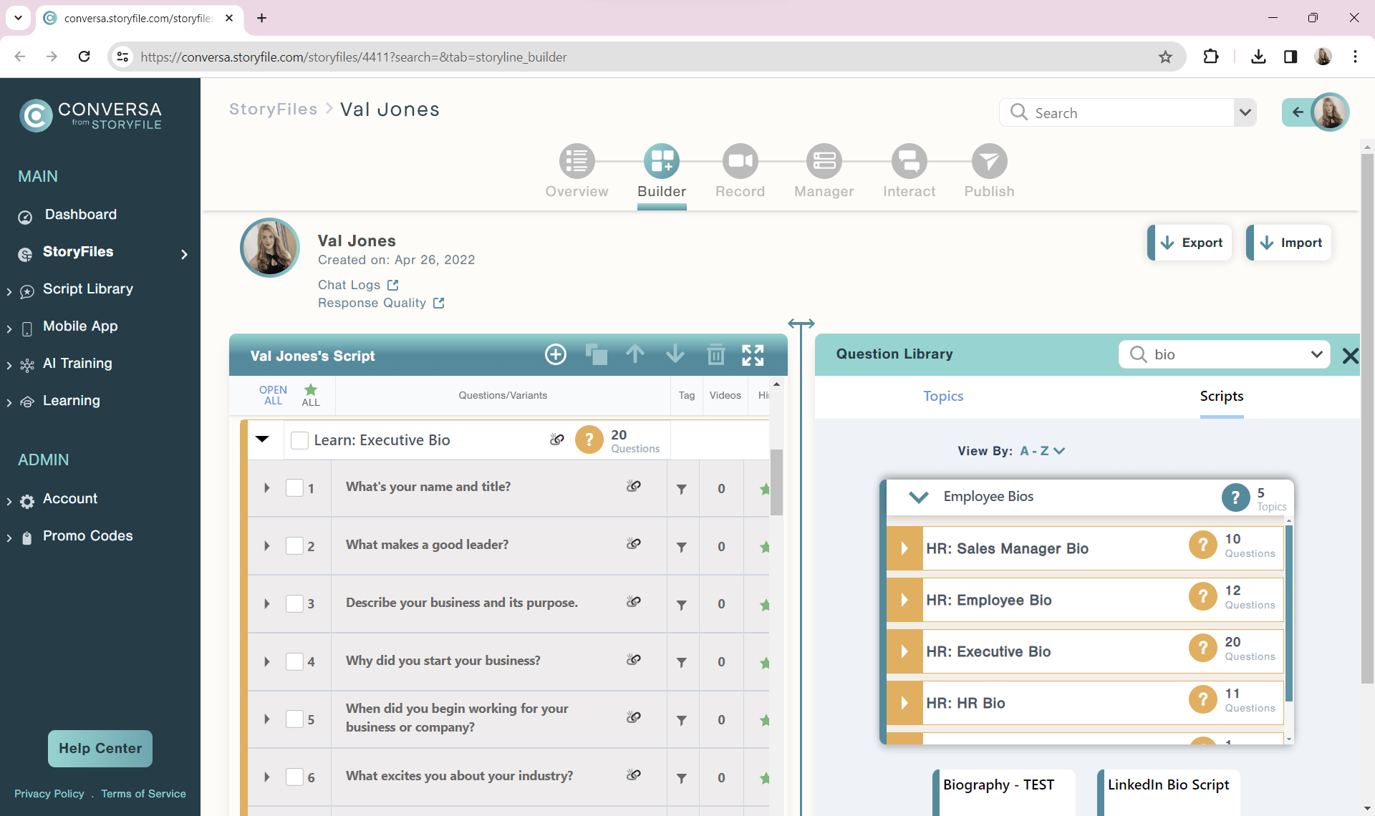1375x816 pixels.
Task: Click the Export button
Action: click(x=1190, y=243)
